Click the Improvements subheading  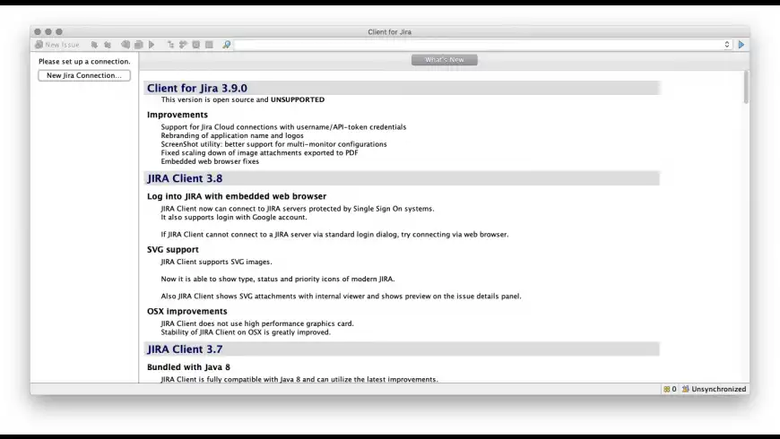click(178, 115)
